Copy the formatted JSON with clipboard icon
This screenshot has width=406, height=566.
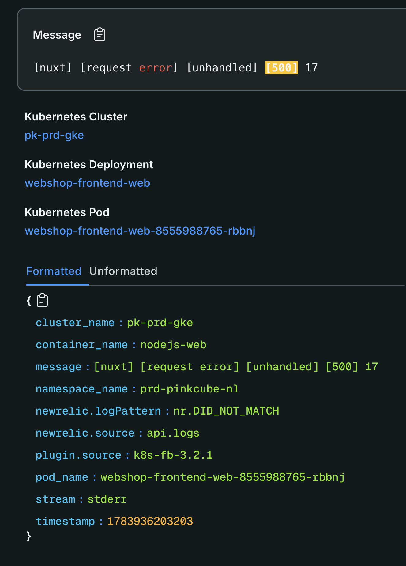(42, 300)
